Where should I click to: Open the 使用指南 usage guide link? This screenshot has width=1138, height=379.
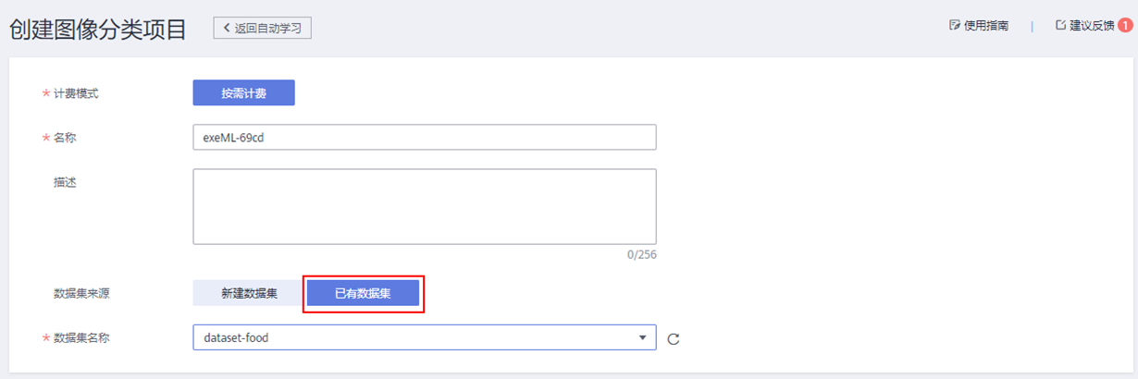(x=985, y=26)
